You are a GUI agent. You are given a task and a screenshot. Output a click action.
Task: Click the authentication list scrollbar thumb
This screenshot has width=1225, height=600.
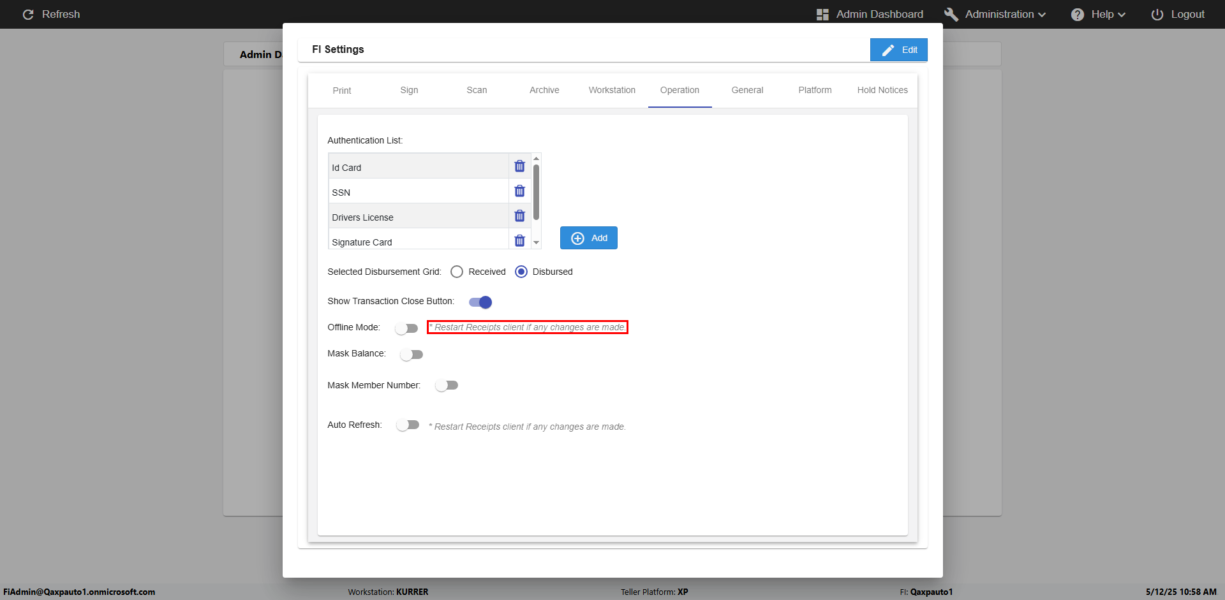point(536,192)
